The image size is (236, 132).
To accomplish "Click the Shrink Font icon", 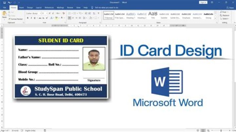I will point(53,13).
